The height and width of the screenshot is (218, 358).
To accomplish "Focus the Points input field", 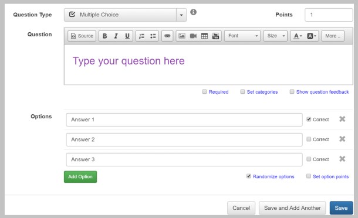I will 329,15.
